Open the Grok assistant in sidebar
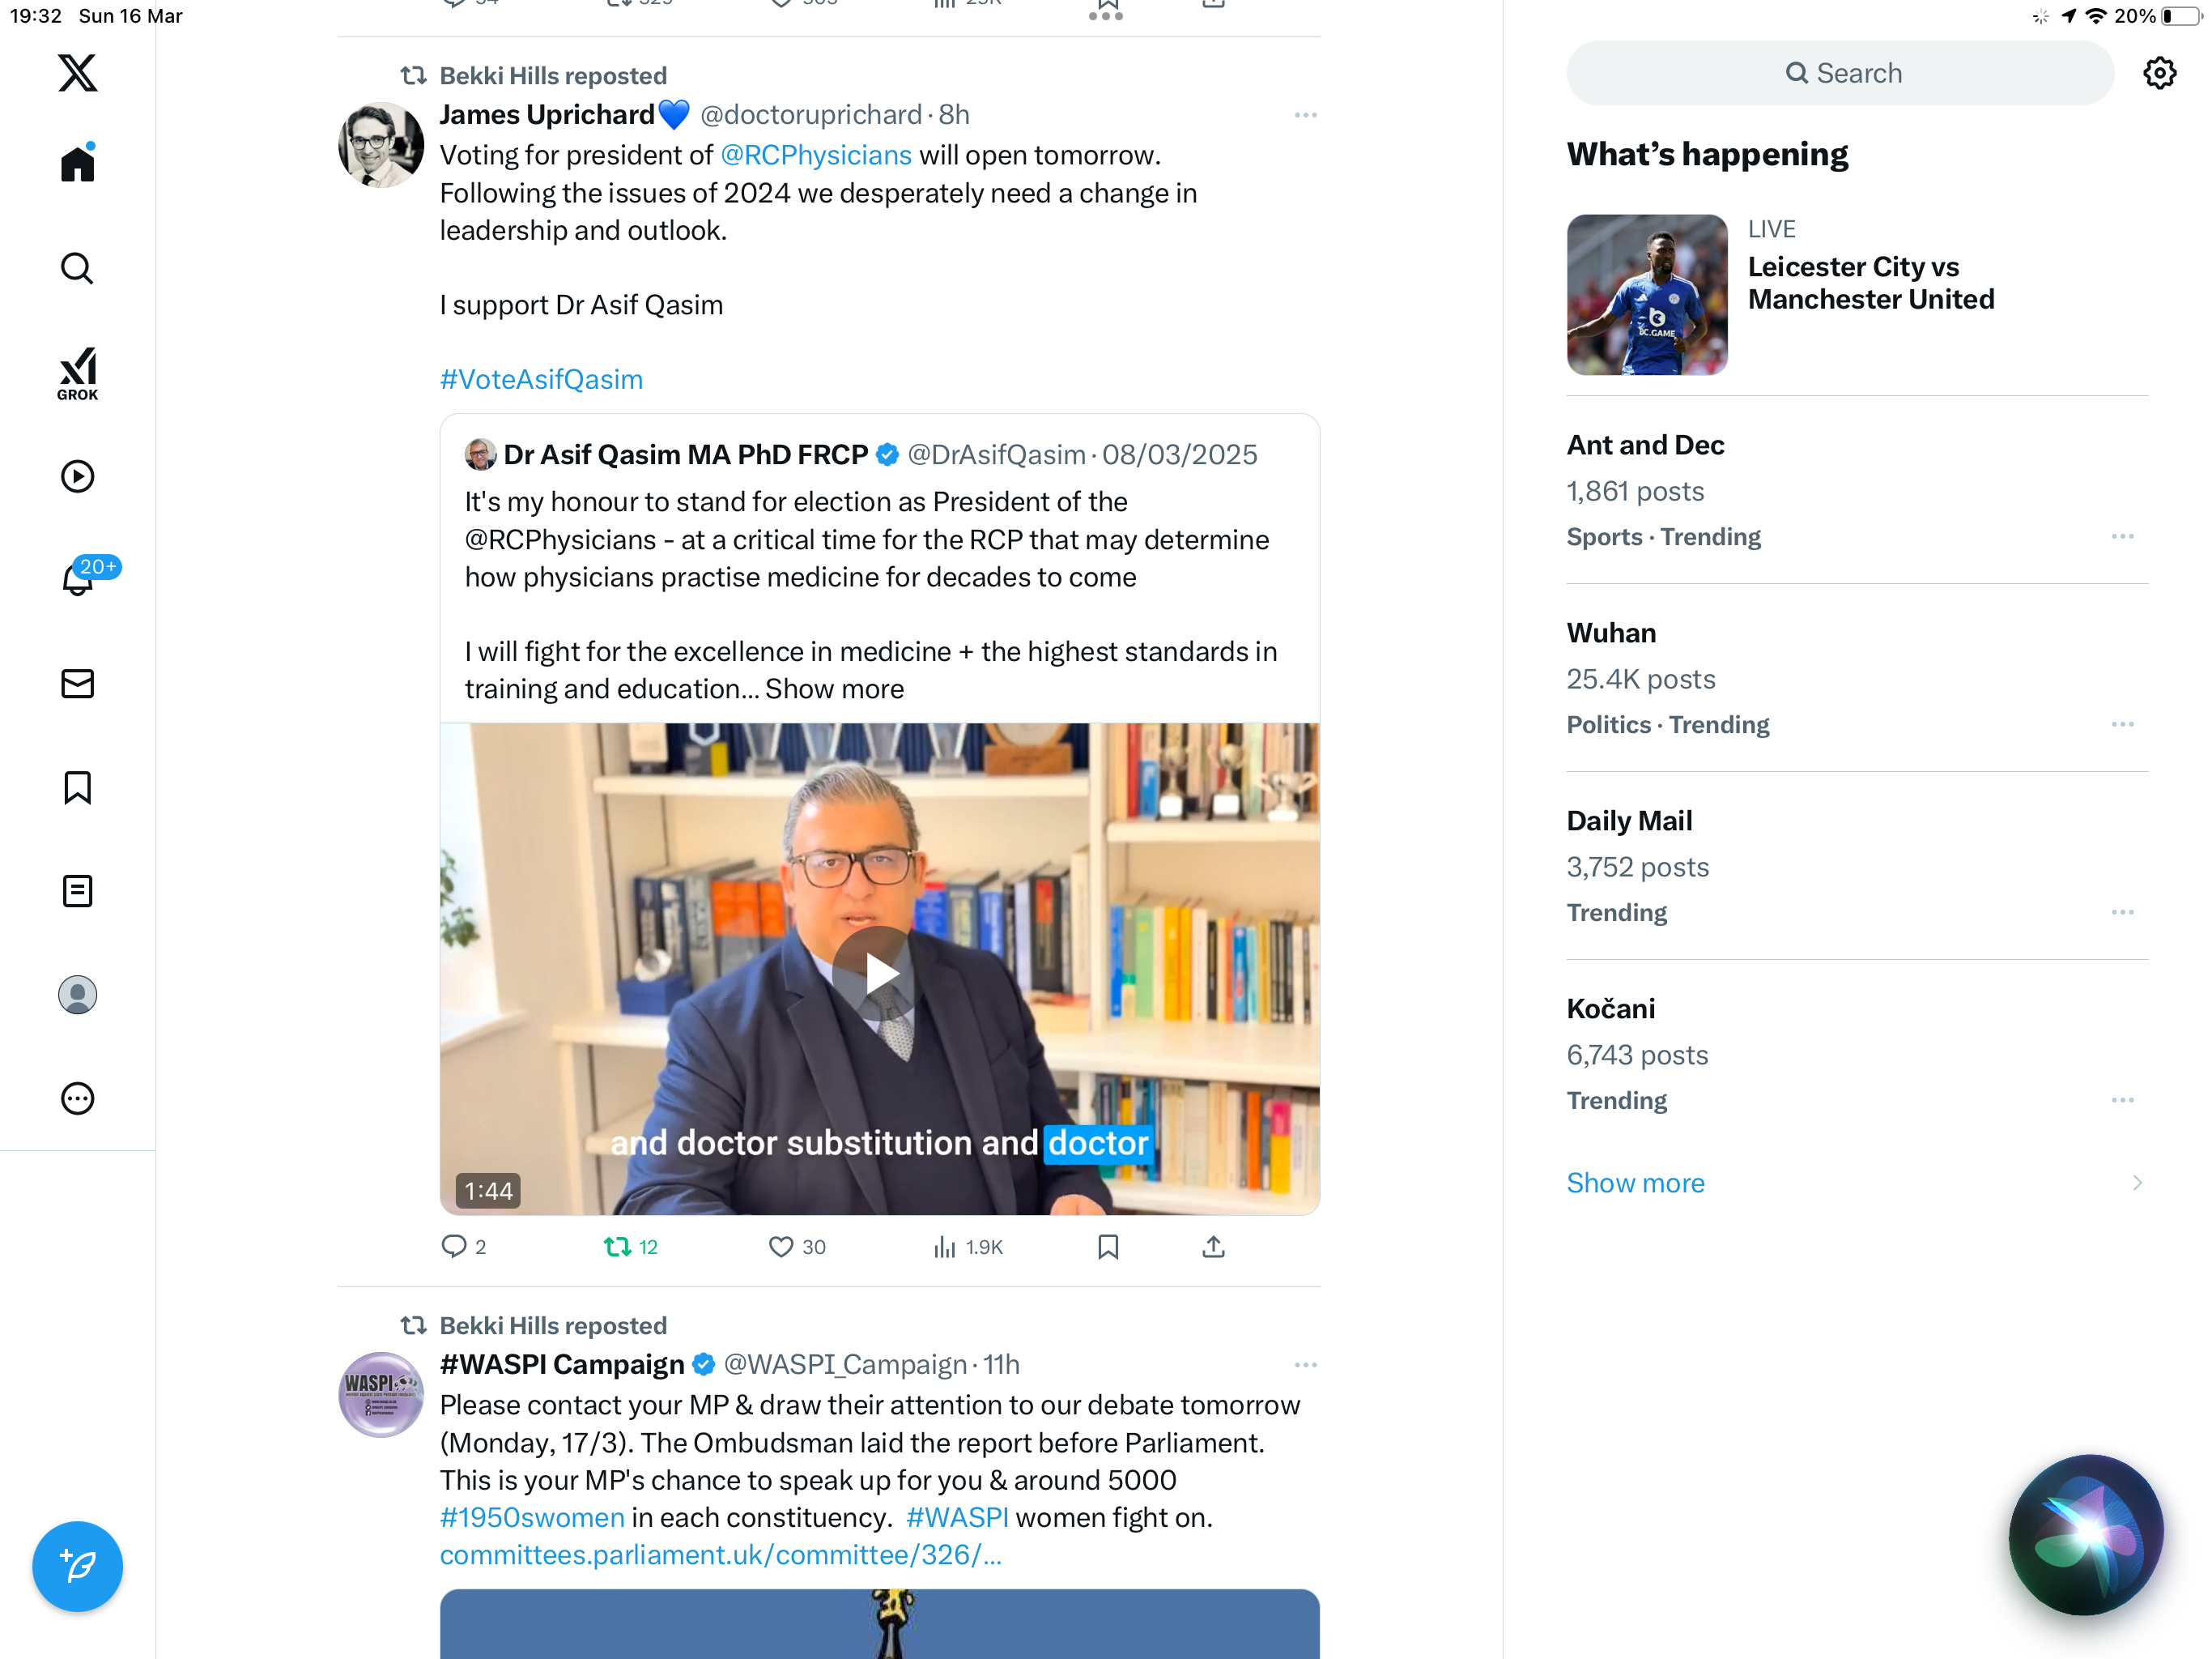This screenshot has height=1659, width=2212. (77, 373)
